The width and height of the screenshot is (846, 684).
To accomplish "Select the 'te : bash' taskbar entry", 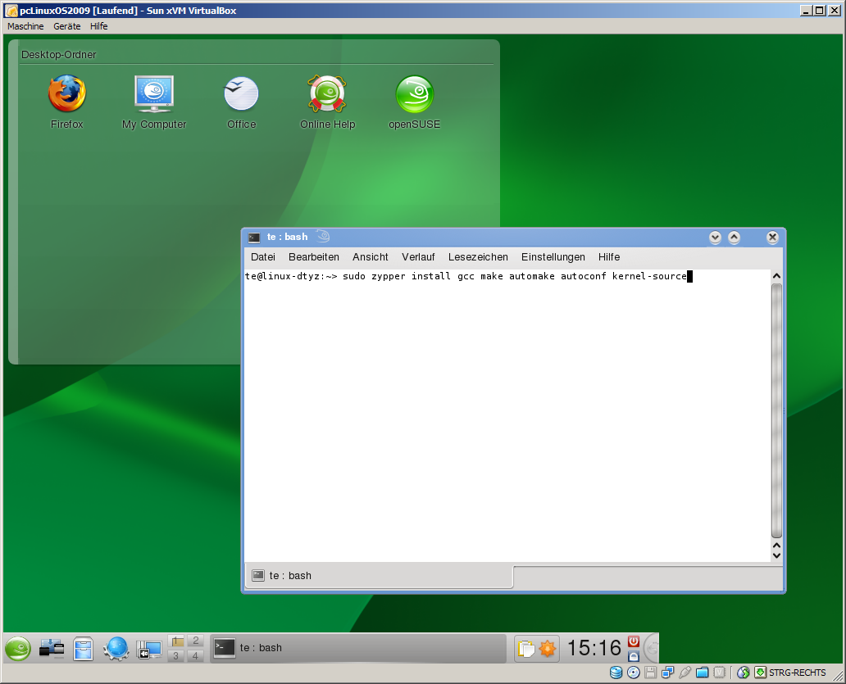I will 357,648.
